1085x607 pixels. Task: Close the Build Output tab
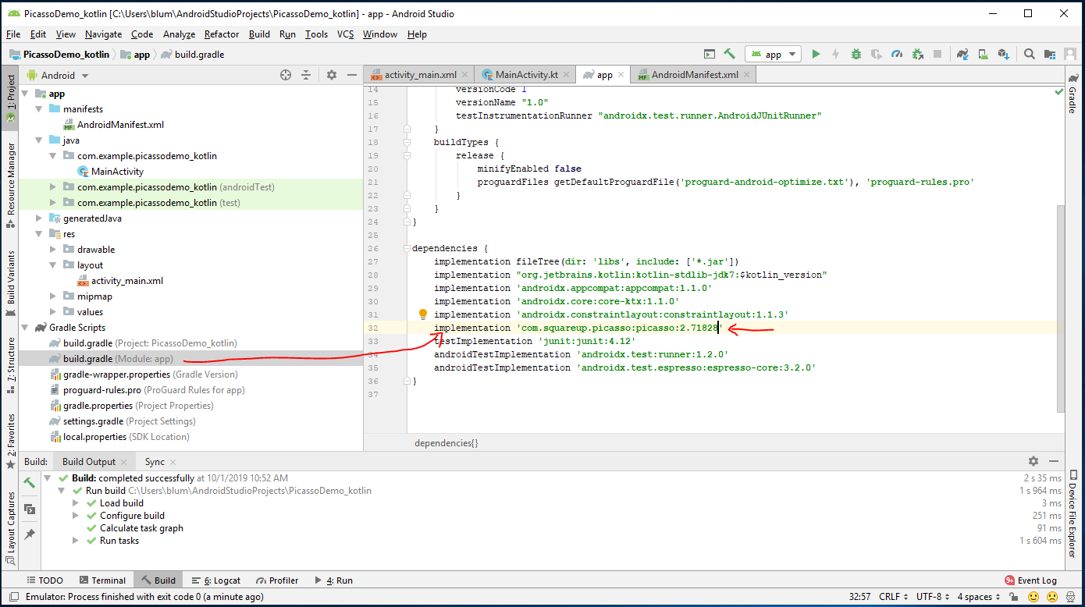pyautogui.click(x=125, y=462)
